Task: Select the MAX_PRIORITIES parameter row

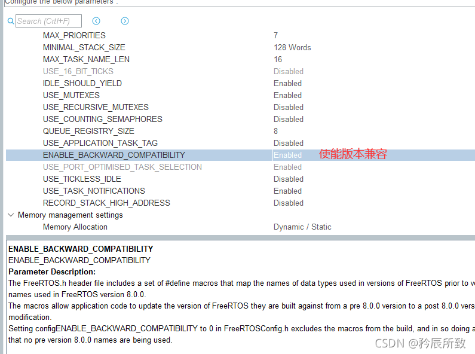Action: pyautogui.click(x=74, y=35)
